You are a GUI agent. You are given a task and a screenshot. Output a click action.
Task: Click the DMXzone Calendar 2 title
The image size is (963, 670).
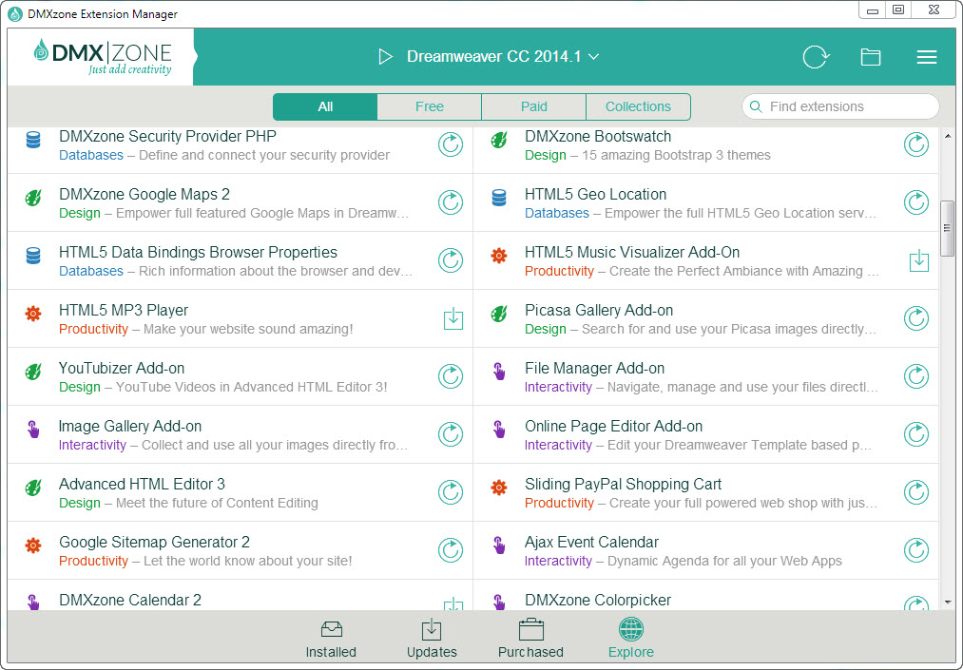pyautogui.click(x=129, y=600)
